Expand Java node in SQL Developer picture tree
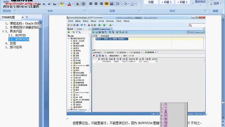The image size is (225, 127). (x=71, y=95)
